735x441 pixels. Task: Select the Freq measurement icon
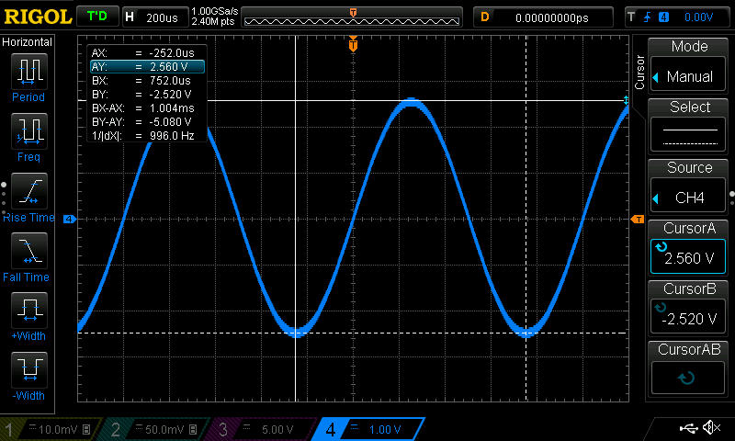click(x=28, y=131)
